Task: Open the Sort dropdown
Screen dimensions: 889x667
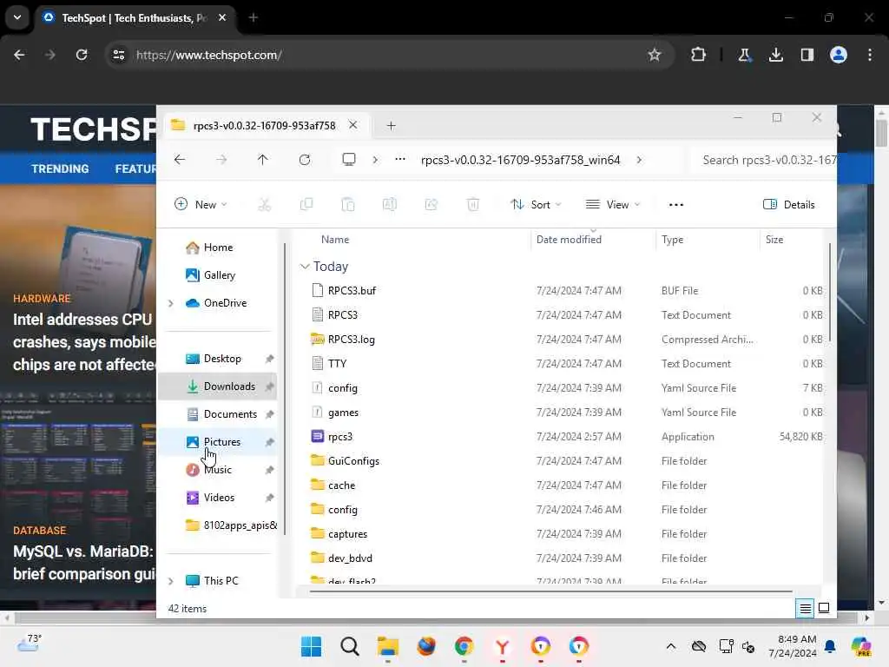Action: pyautogui.click(x=535, y=205)
